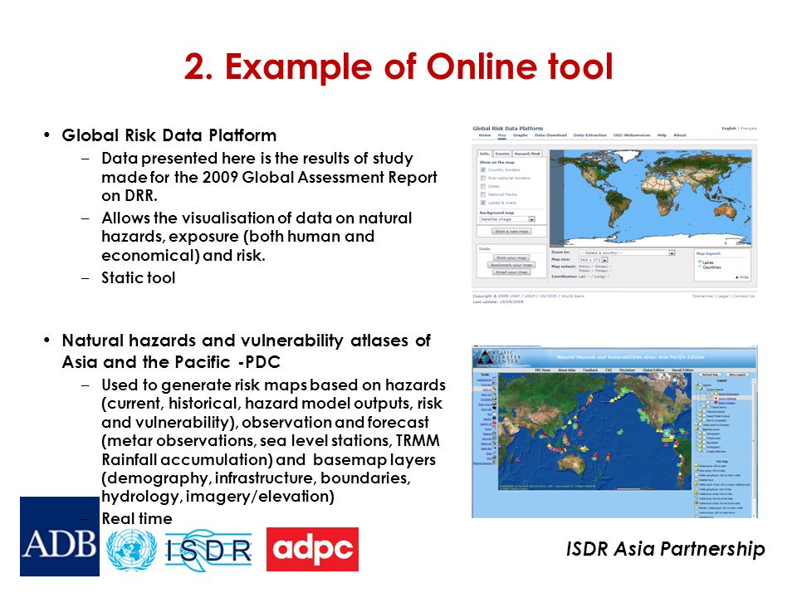Expand Observations & Forecasts folder
The width and height of the screenshot is (797, 598).
697,424
